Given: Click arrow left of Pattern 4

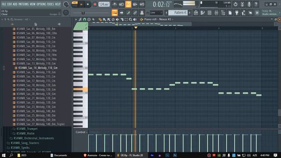Looking at the screenshot, I should [x=166, y=13].
